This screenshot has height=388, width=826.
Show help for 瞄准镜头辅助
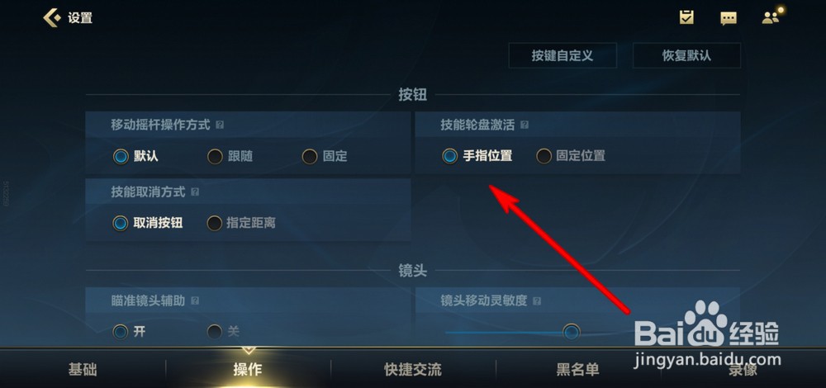[x=194, y=301]
